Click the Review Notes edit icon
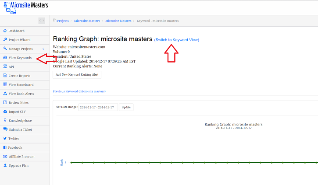The height and width of the screenshot is (185, 318). [5, 102]
